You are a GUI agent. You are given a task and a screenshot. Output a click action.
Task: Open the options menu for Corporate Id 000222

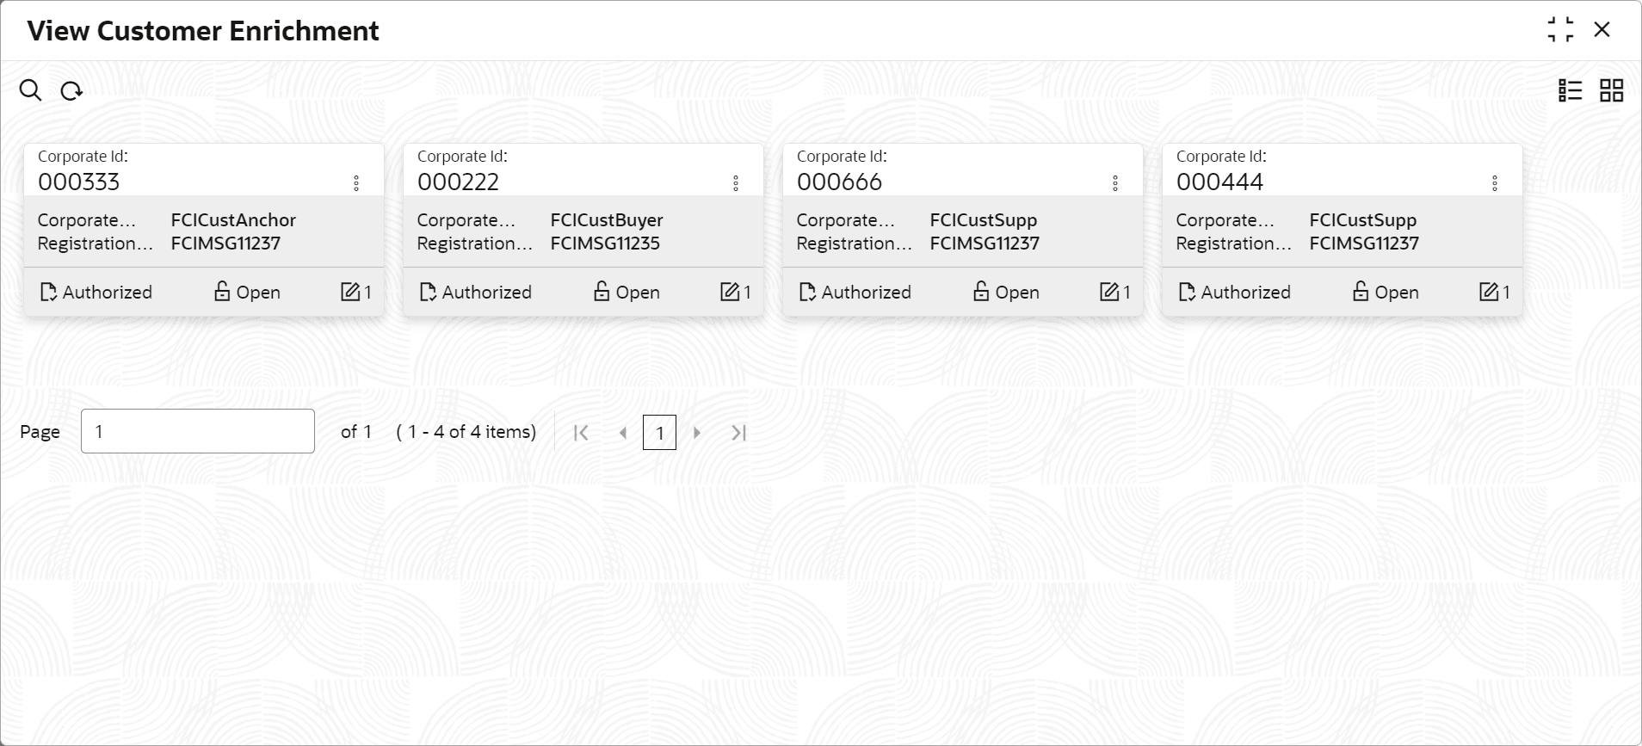tap(736, 182)
